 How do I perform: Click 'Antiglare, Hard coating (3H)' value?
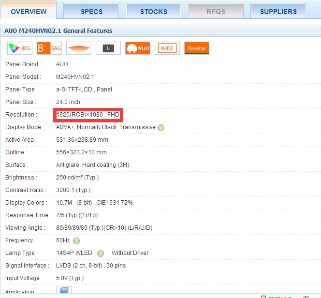click(x=92, y=165)
